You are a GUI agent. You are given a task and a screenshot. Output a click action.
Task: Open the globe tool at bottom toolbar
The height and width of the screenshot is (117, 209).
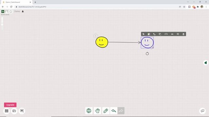(x=89, y=110)
